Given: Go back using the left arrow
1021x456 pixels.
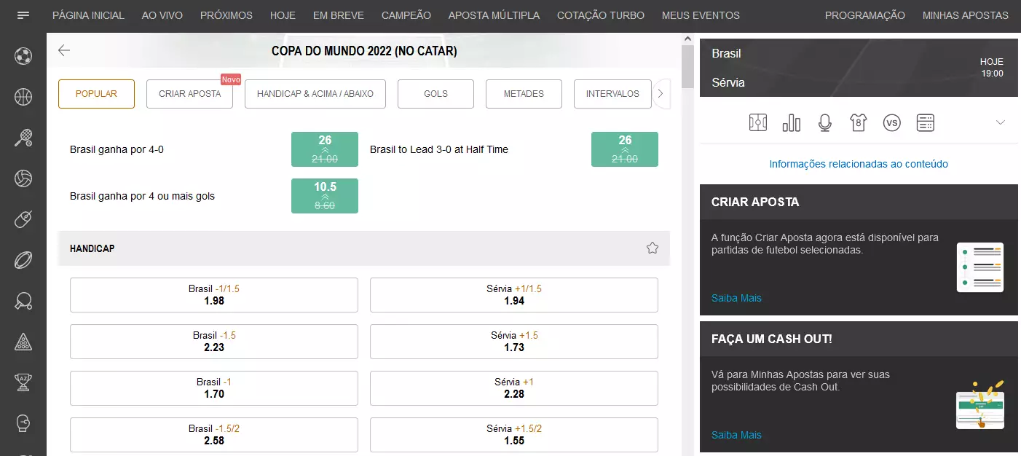Looking at the screenshot, I should (64, 50).
